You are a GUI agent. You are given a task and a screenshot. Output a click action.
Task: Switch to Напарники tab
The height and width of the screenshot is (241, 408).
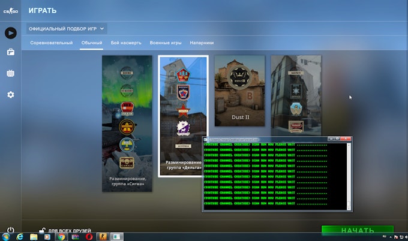202,43
